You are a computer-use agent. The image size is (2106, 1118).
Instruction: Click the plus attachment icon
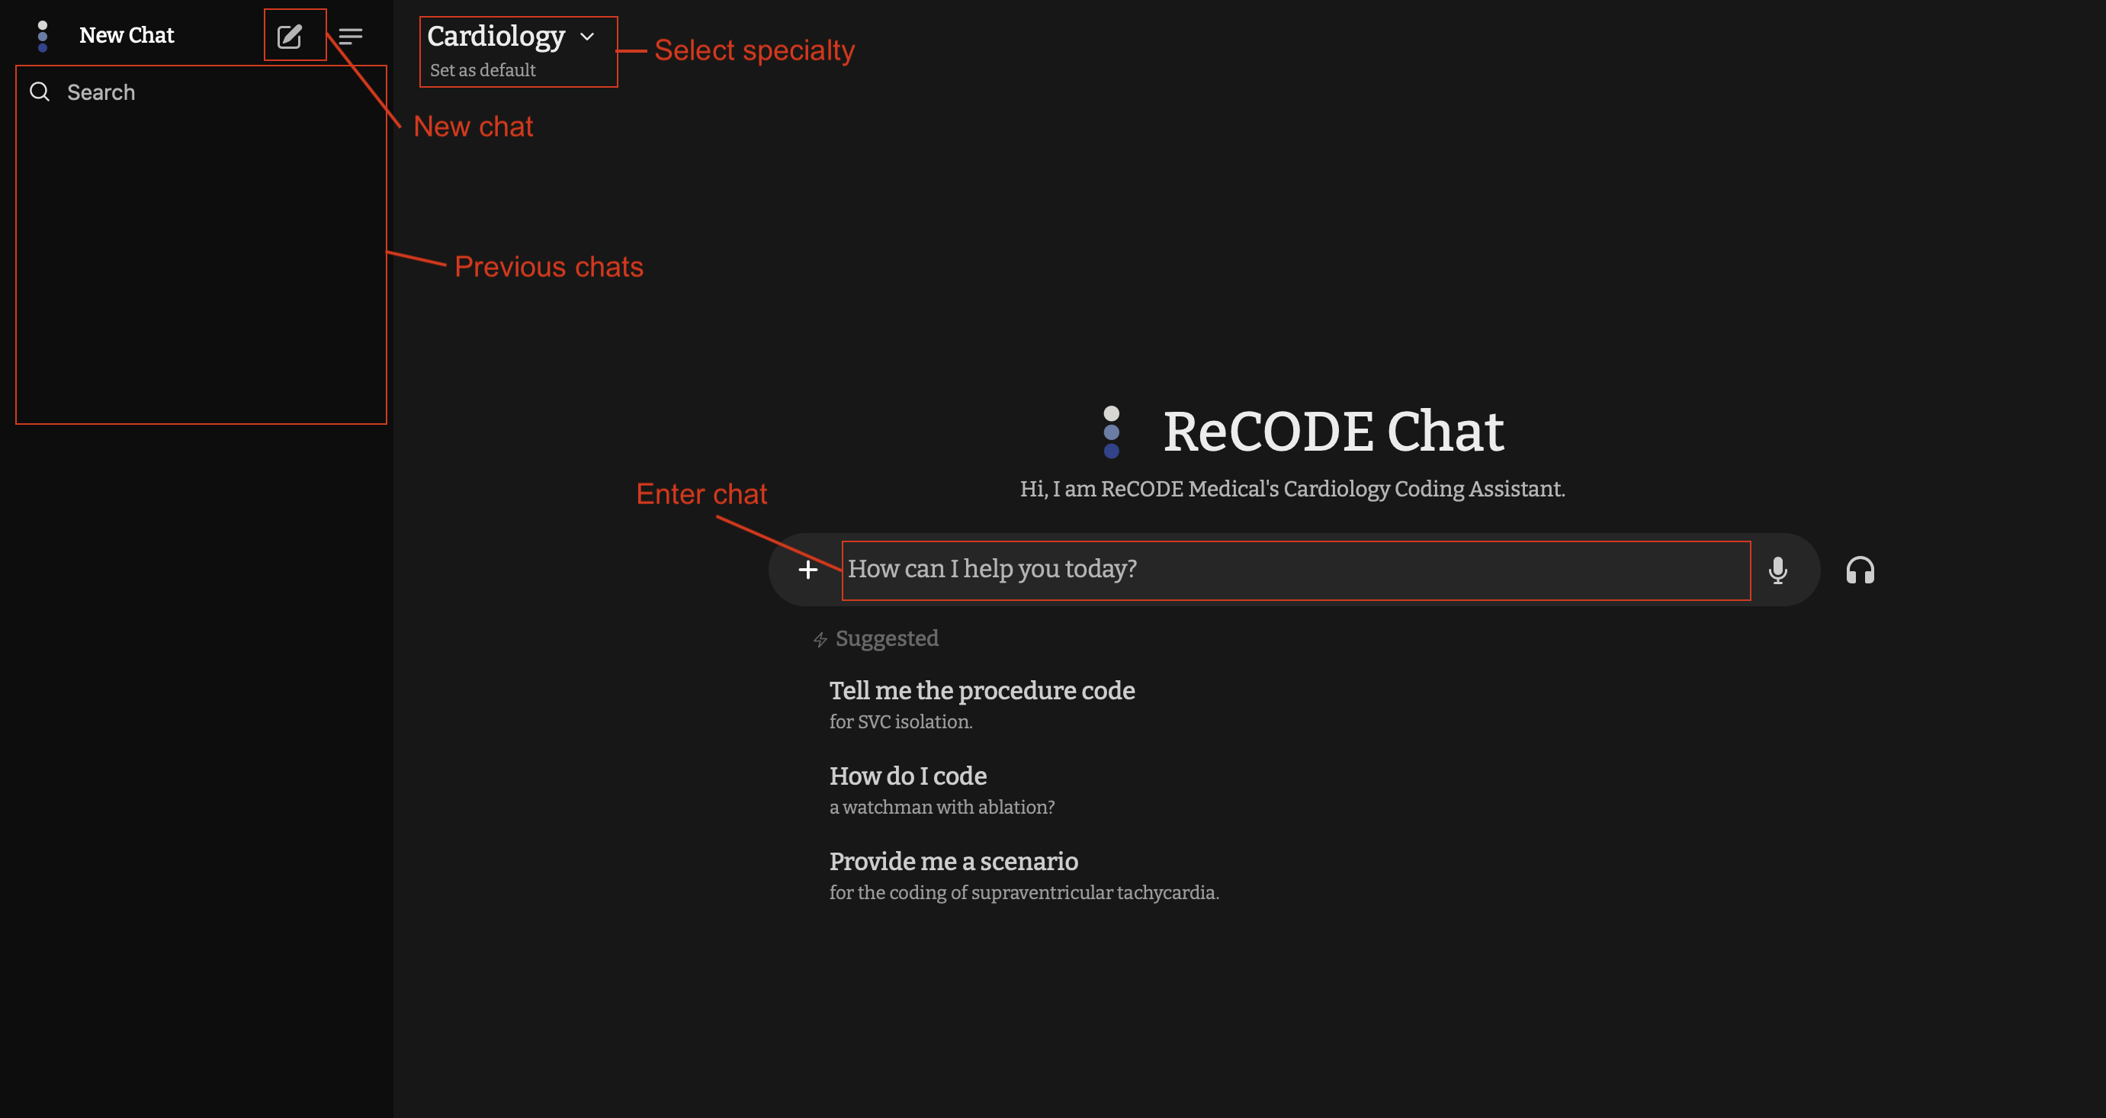807,570
